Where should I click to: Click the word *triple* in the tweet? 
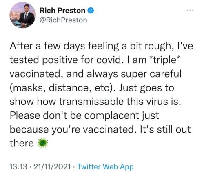click(x=164, y=60)
